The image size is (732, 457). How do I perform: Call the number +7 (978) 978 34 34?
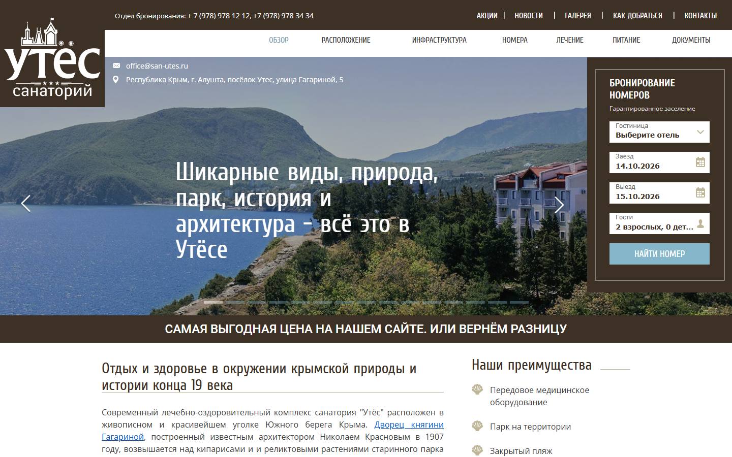tap(283, 16)
